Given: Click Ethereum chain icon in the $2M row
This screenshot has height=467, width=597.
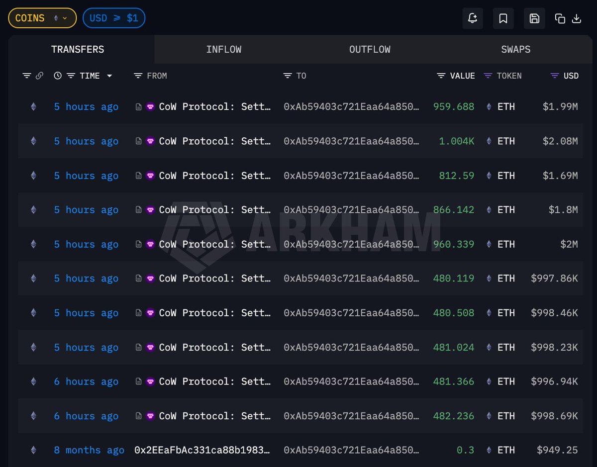Looking at the screenshot, I should point(33,244).
